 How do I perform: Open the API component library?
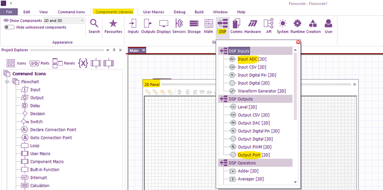click(x=269, y=26)
